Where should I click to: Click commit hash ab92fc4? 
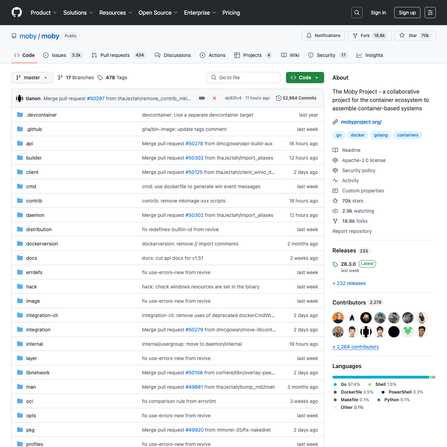[x=233, y=98]
